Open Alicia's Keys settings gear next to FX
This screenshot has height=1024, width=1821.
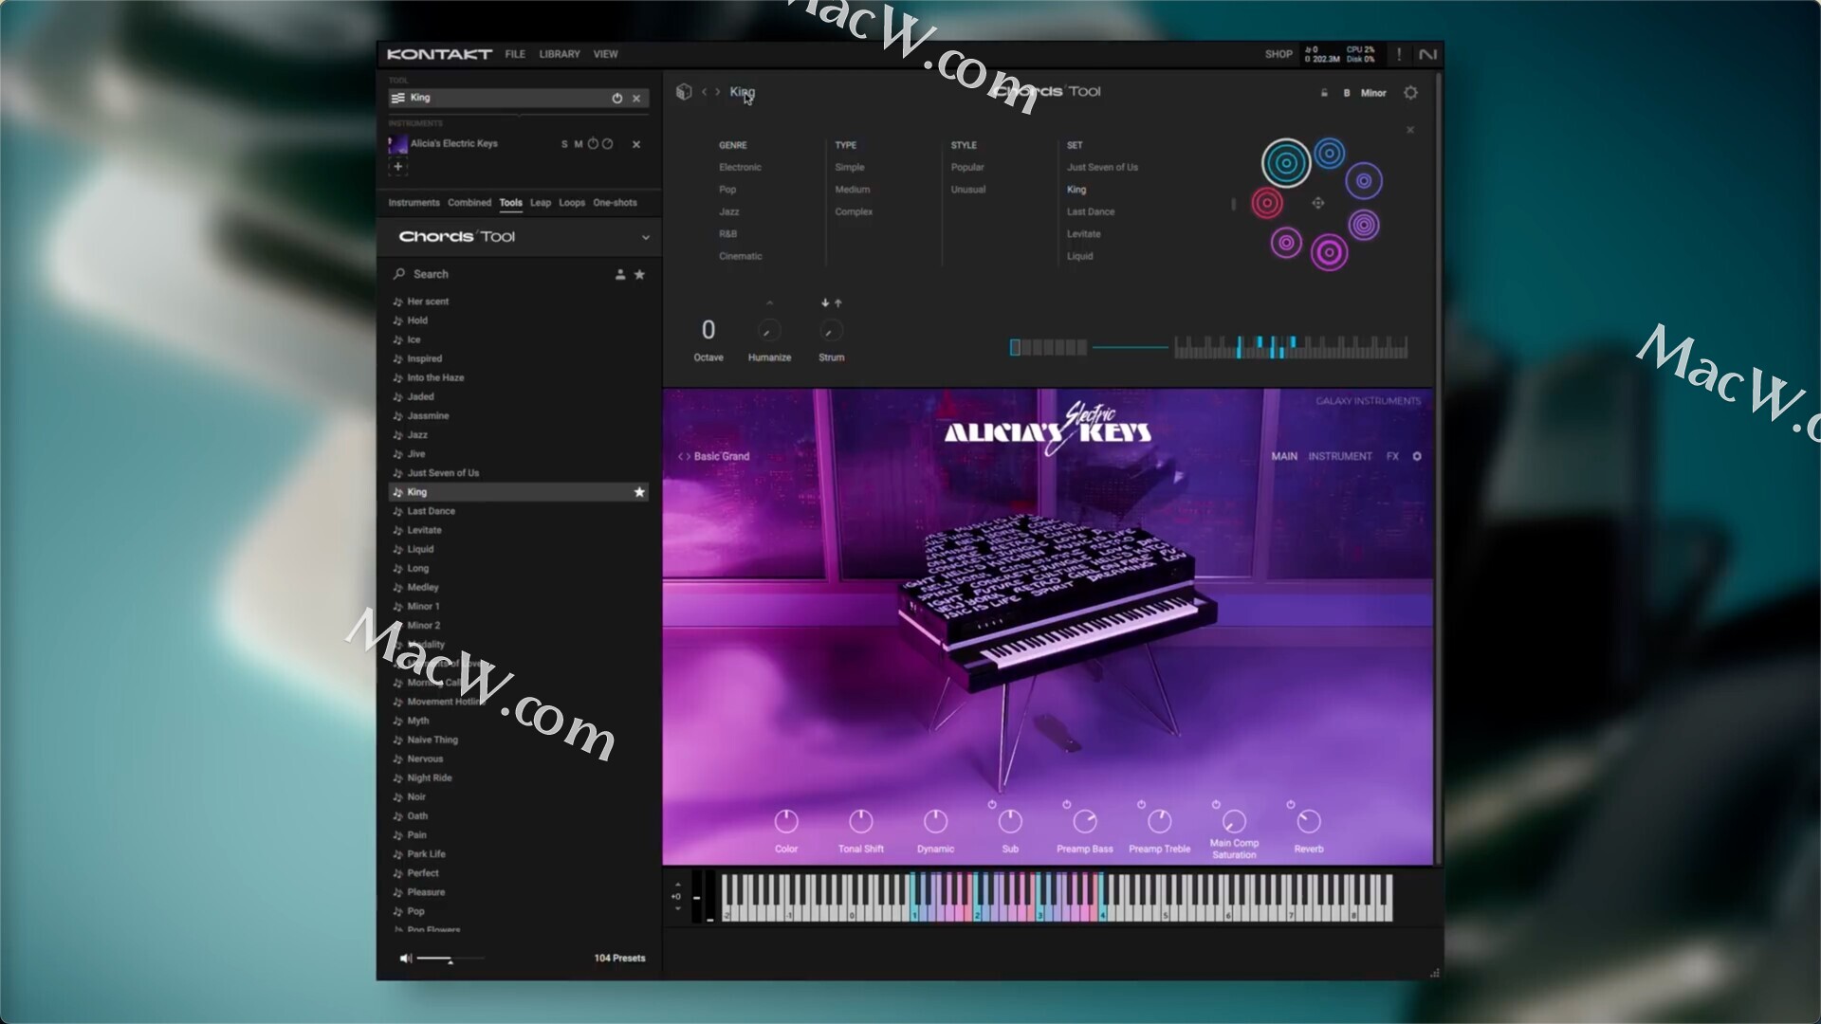(1417, 457)
